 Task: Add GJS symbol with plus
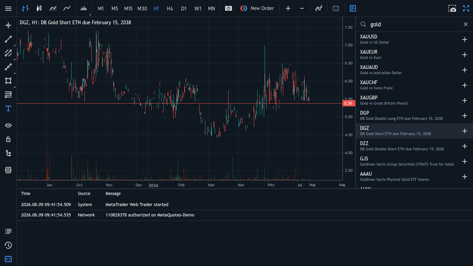[465, 161]
